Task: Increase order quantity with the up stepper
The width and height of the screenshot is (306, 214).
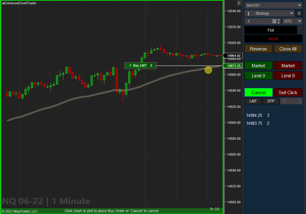Action: tap(279, 20)
